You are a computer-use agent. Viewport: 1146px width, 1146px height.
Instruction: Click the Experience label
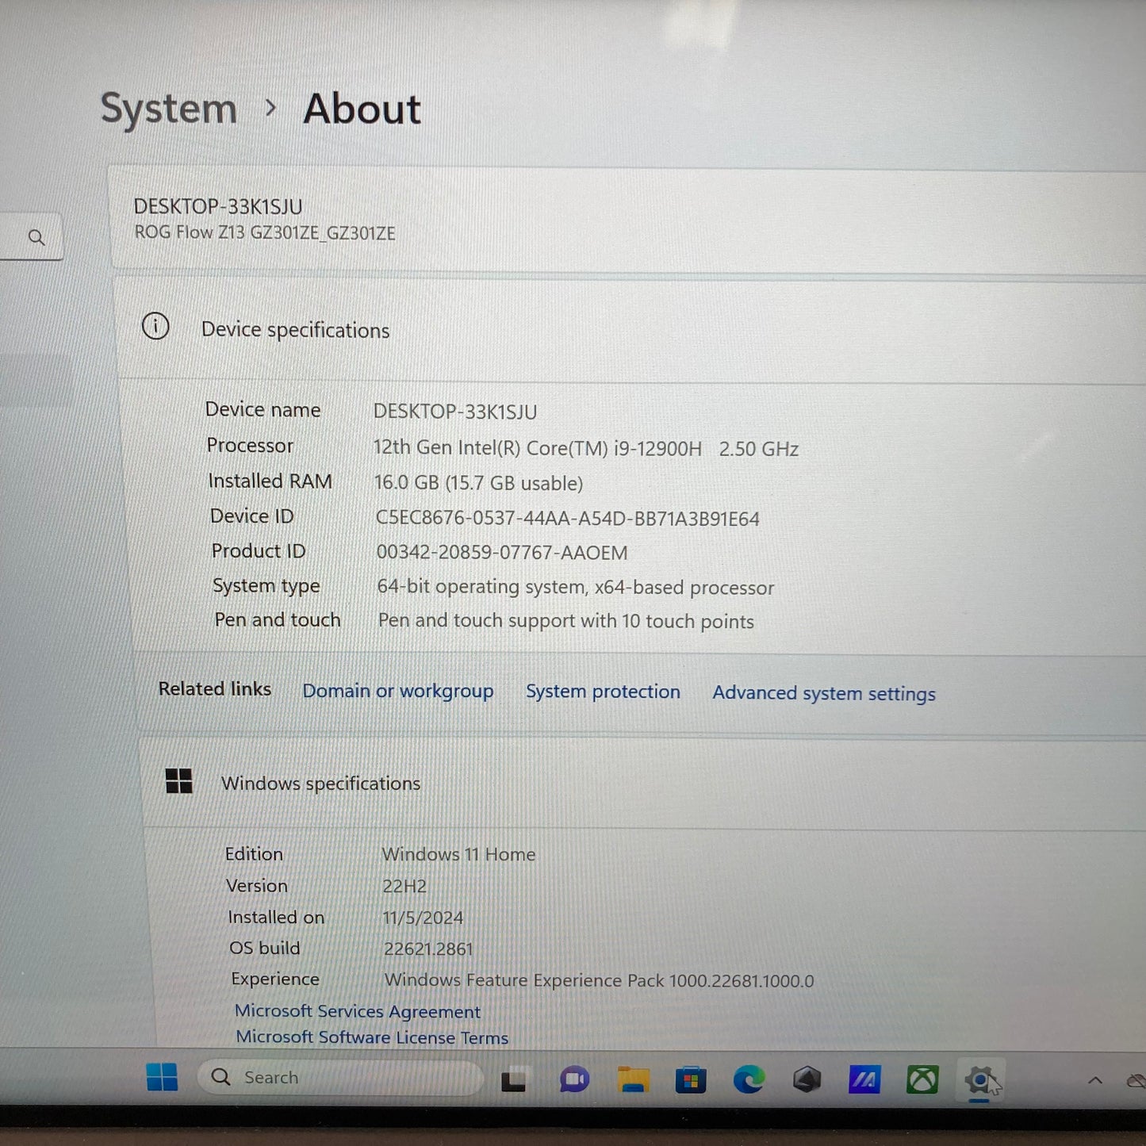tap(275, 979)
